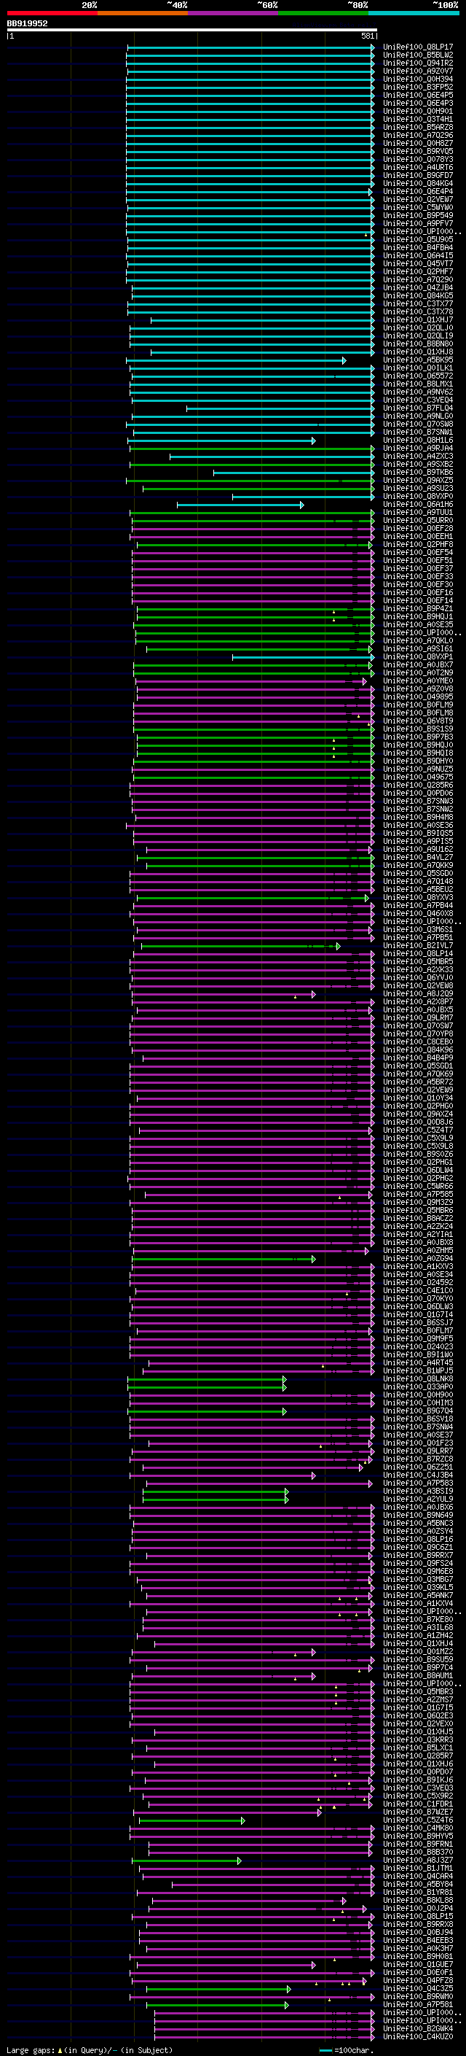Image resolution: width=466 pixels, height=2056 pixels.
Task: Click hit label UniRef100_B9TKB6
Action: pyautogui.click(x=417, y=473)
